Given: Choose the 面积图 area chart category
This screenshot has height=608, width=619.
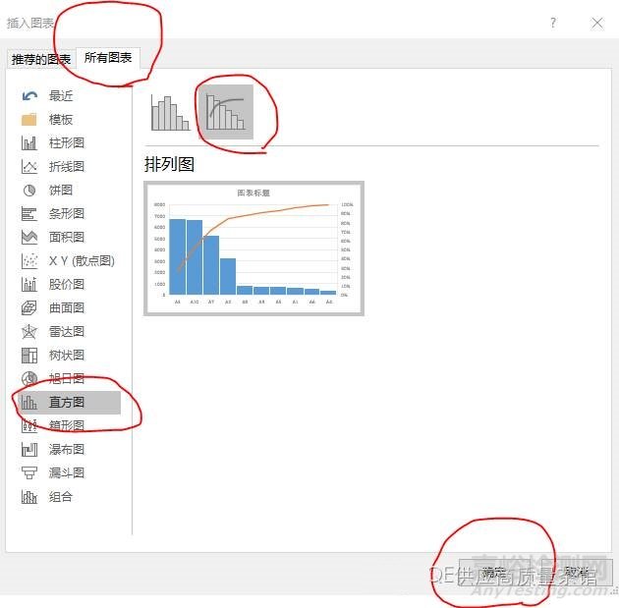Looking at the screenshot, I should pos(29,237).
